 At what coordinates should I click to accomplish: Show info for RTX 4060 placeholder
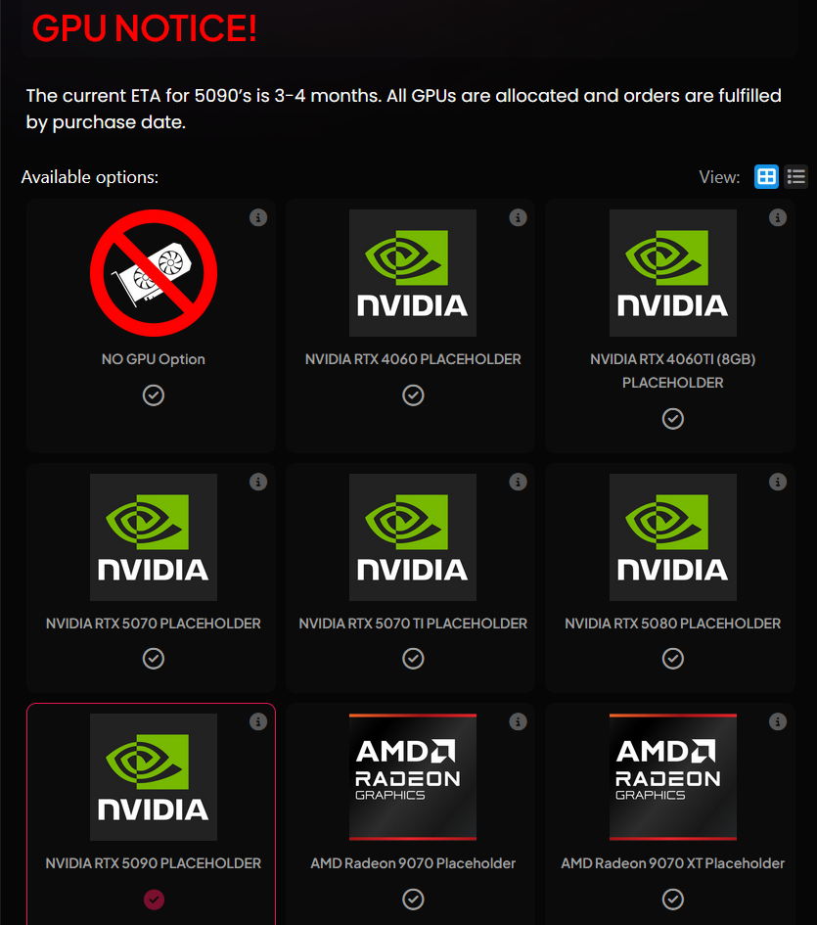[x=518, y=217]
